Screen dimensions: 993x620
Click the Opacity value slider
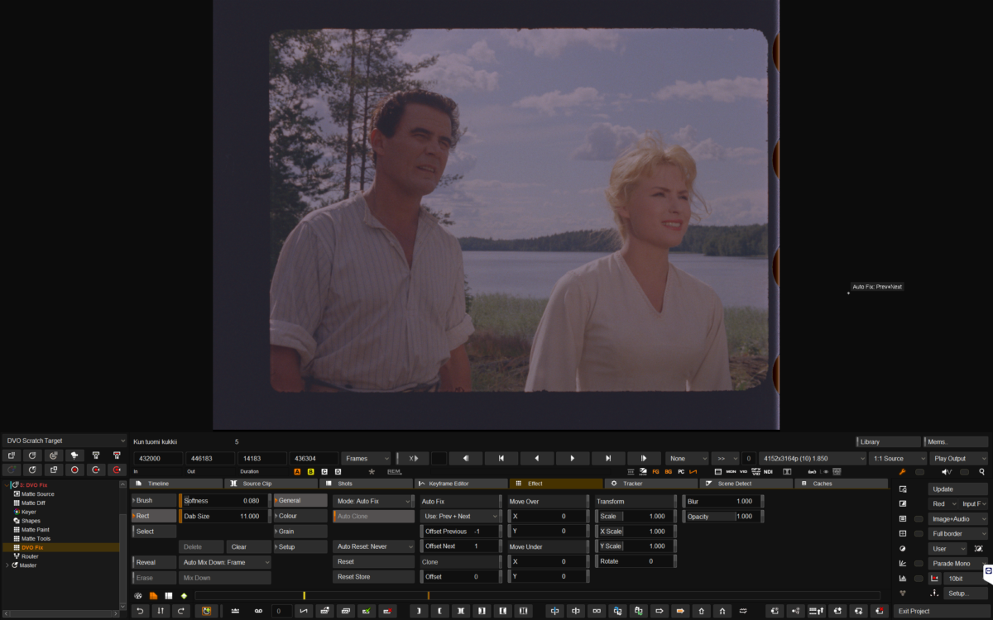[x=722, y=516]
